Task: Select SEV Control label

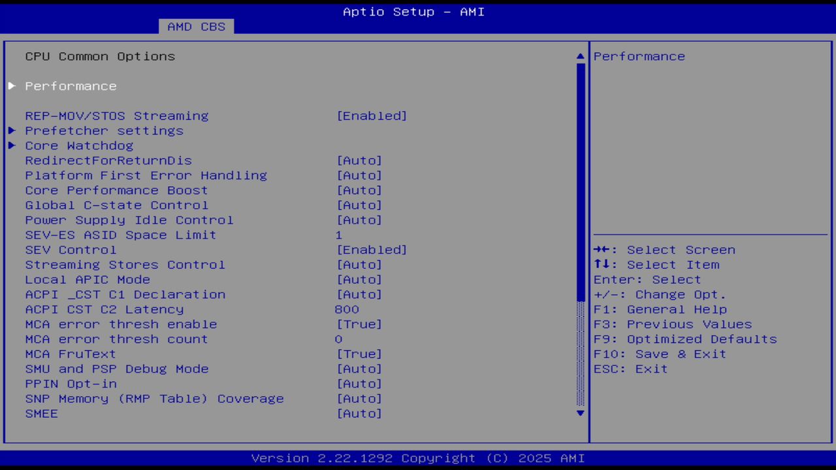Action: pos(71,250)
